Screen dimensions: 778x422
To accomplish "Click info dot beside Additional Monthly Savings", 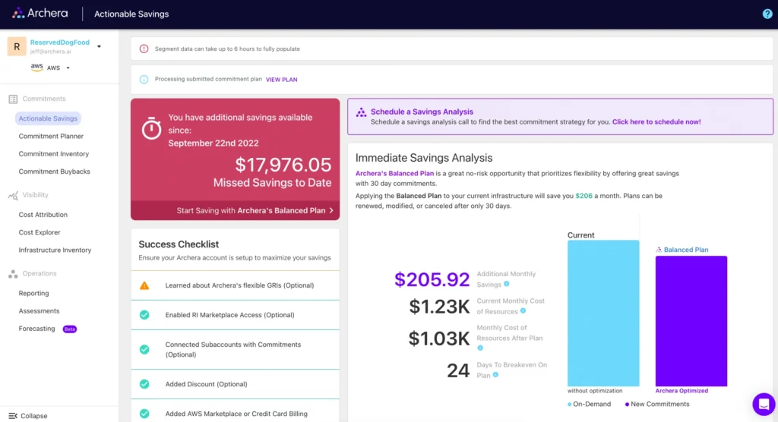I will (507, 284).
